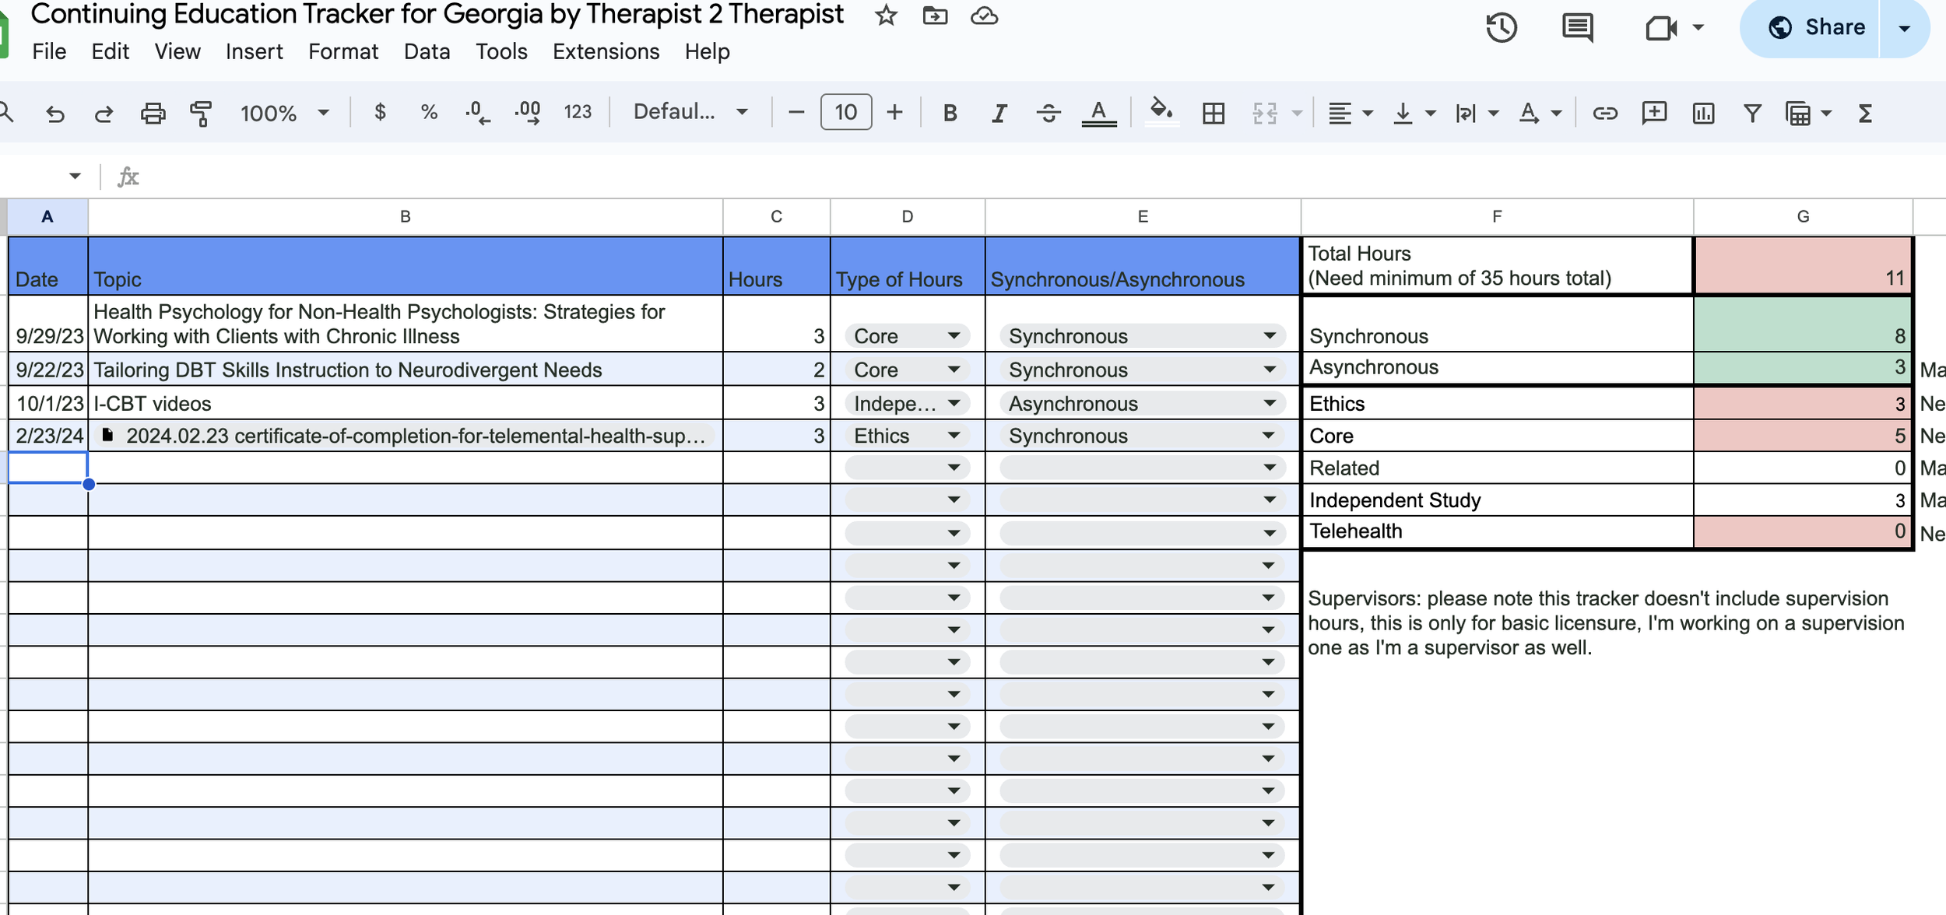This screenshot has width=1946, height=915.
Task: Toggle bold formatting
Action: (950, 113)
